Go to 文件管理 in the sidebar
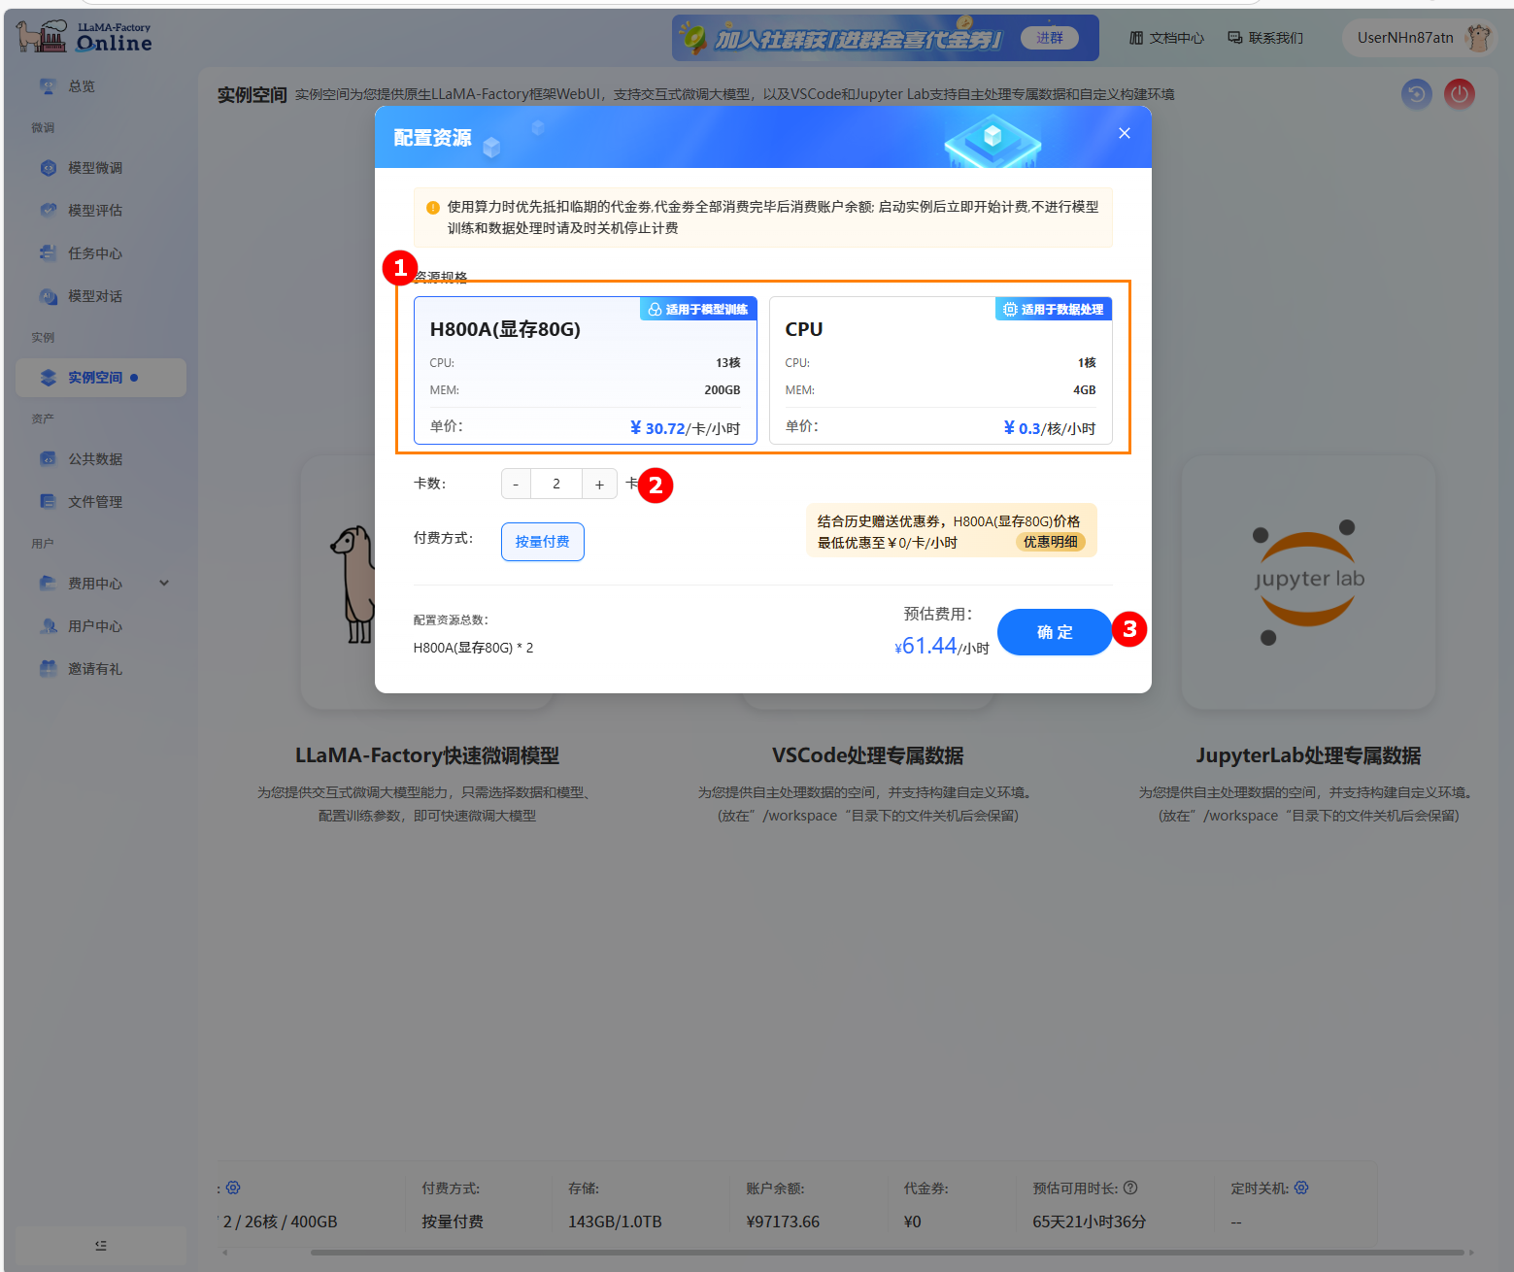 pyautogui.click(x=95, y=502)
